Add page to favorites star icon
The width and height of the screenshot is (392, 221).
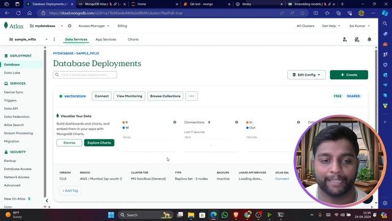tap(303, 13)
